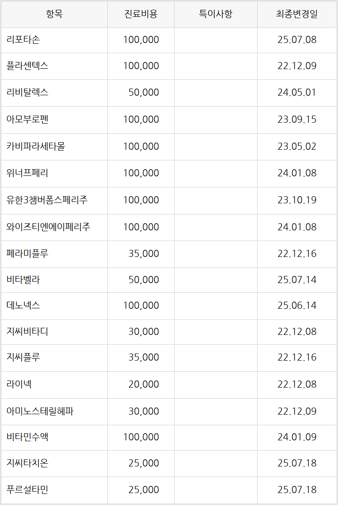The height and width of the screenshot is (505, 338).
Task: Click the 아모부로펜 item cell
Action: (x=27, y=120)
